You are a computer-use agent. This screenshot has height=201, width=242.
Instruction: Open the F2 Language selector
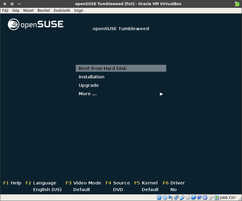pyautogui.click(x=41, y=183)
